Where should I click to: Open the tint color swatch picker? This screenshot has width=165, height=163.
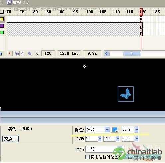(x=115, y=130)
